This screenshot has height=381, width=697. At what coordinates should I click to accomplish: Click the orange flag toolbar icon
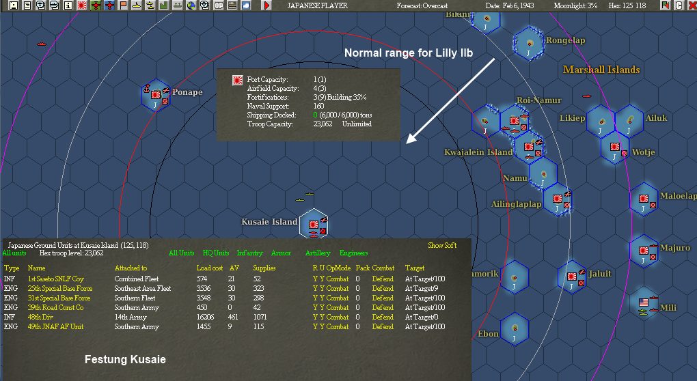[x=123, y=5]
